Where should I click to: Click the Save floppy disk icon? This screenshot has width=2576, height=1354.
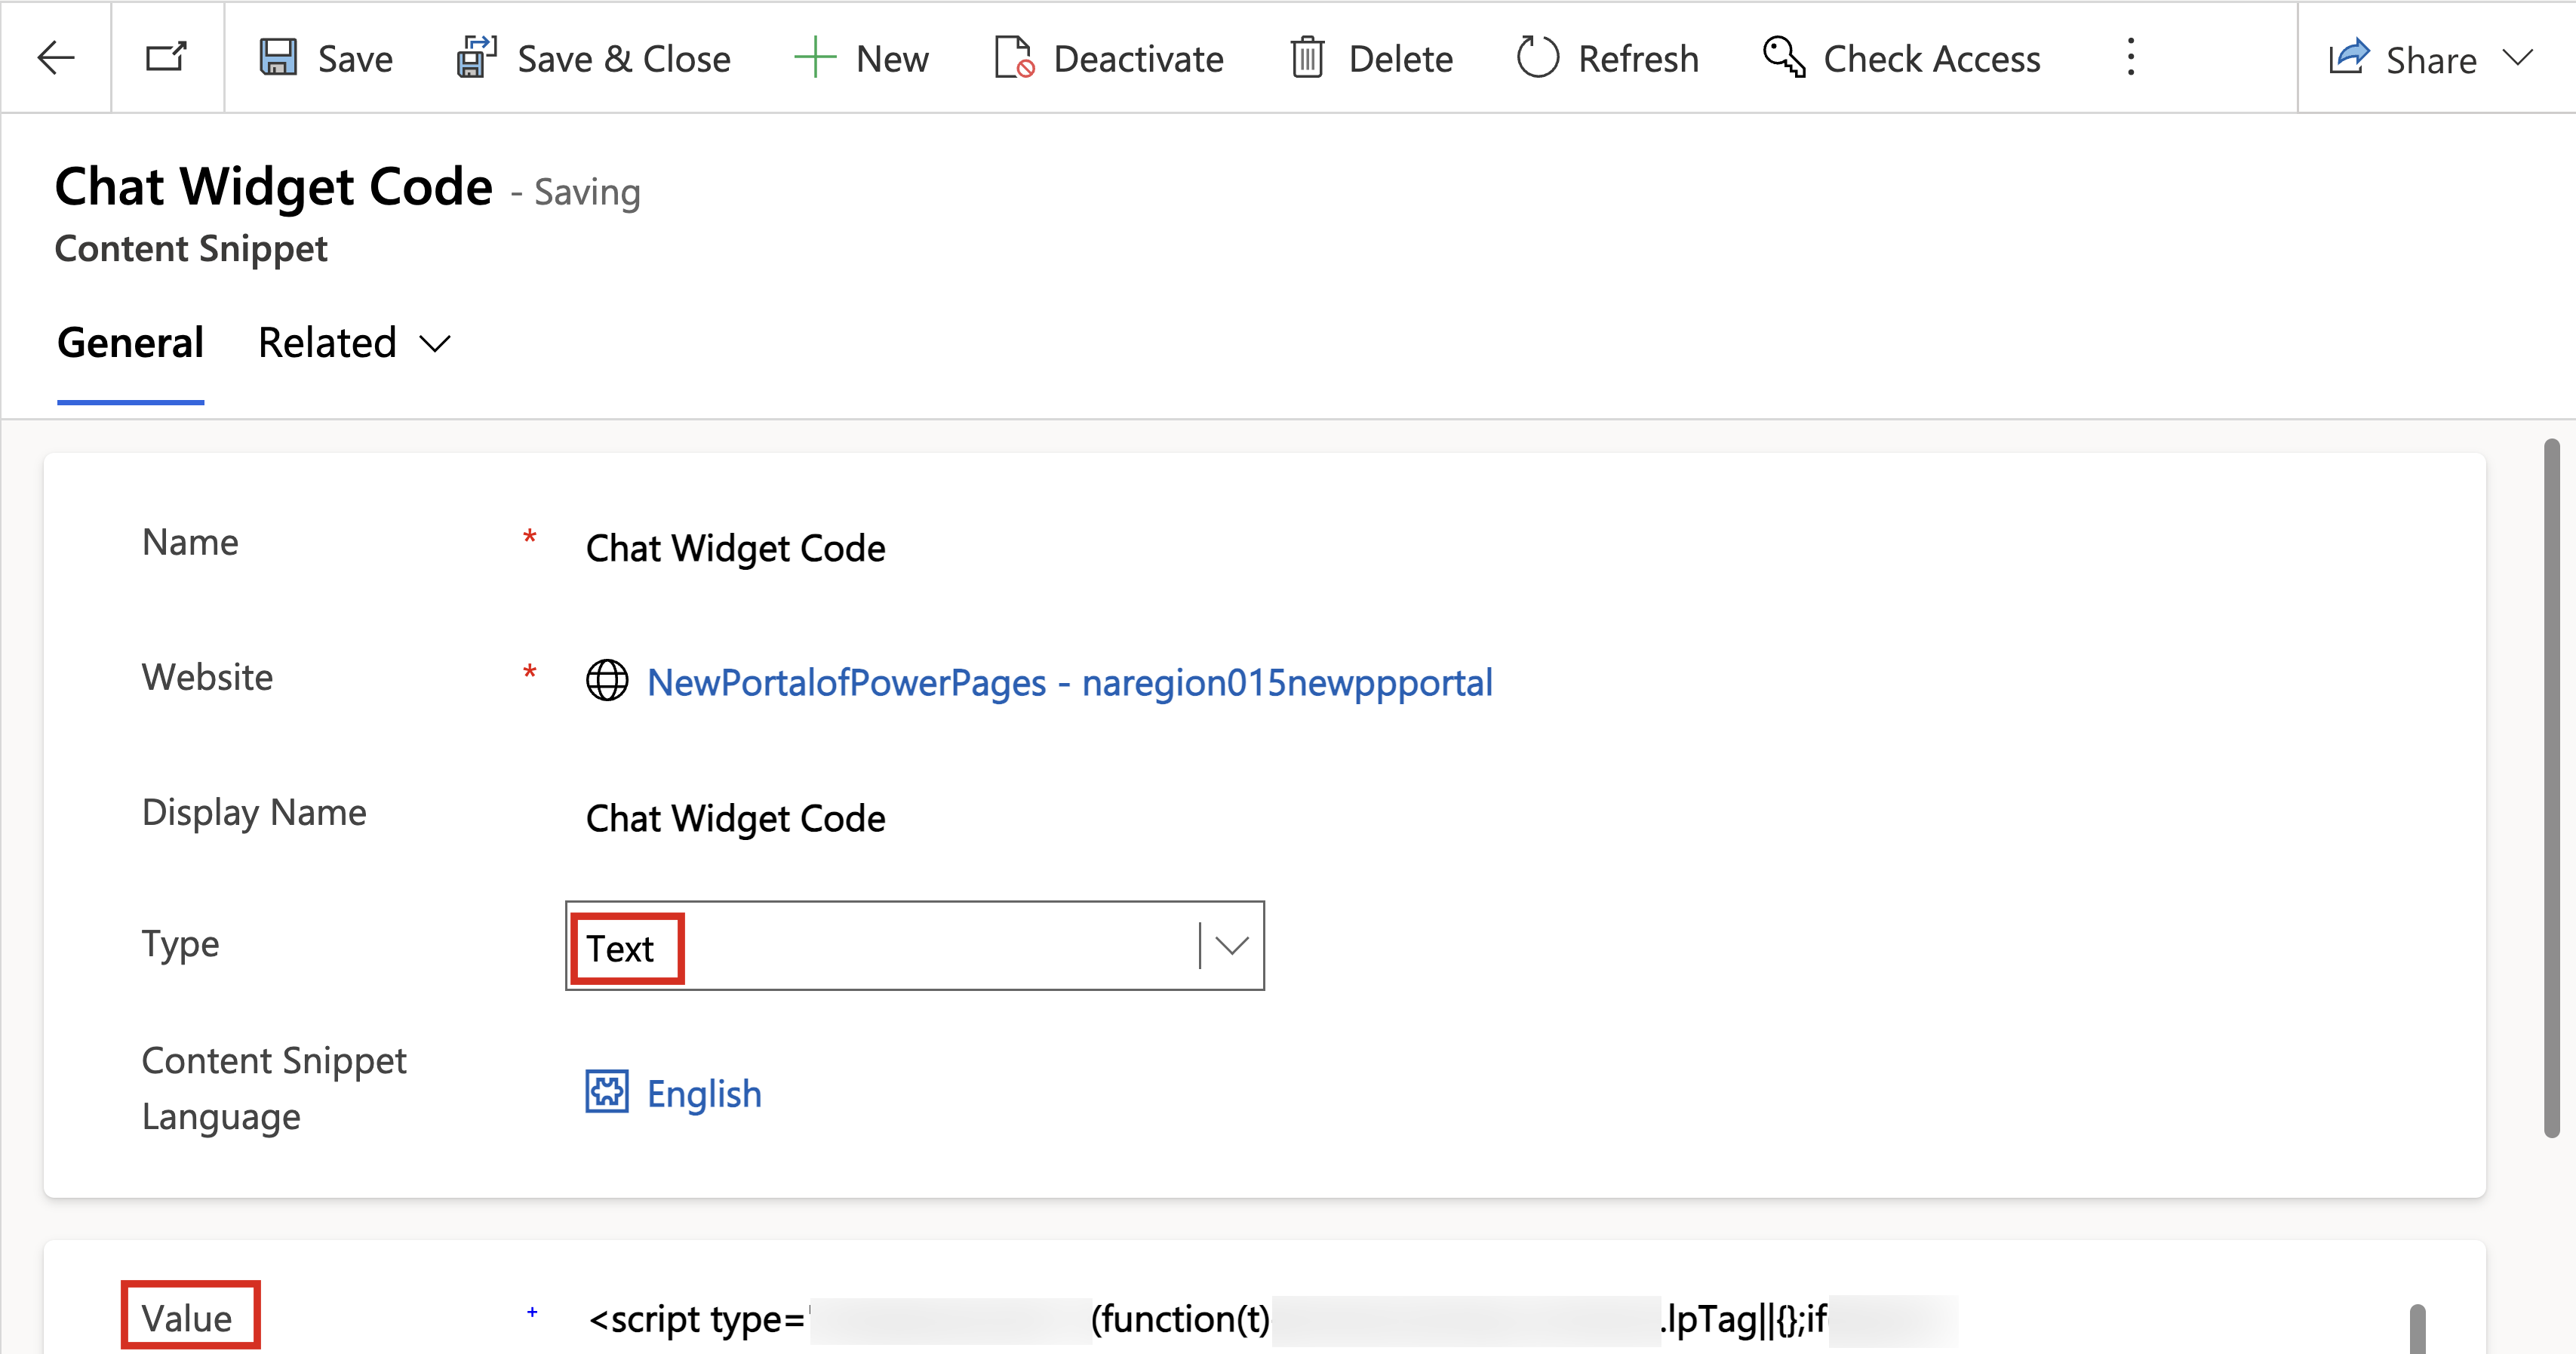pos(278,57)
